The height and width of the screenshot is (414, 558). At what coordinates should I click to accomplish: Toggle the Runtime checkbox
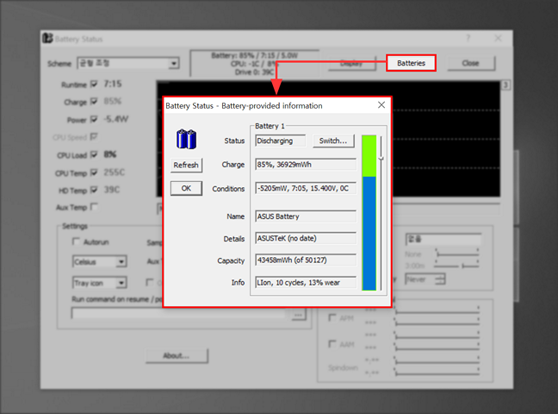tap(94, 85)
